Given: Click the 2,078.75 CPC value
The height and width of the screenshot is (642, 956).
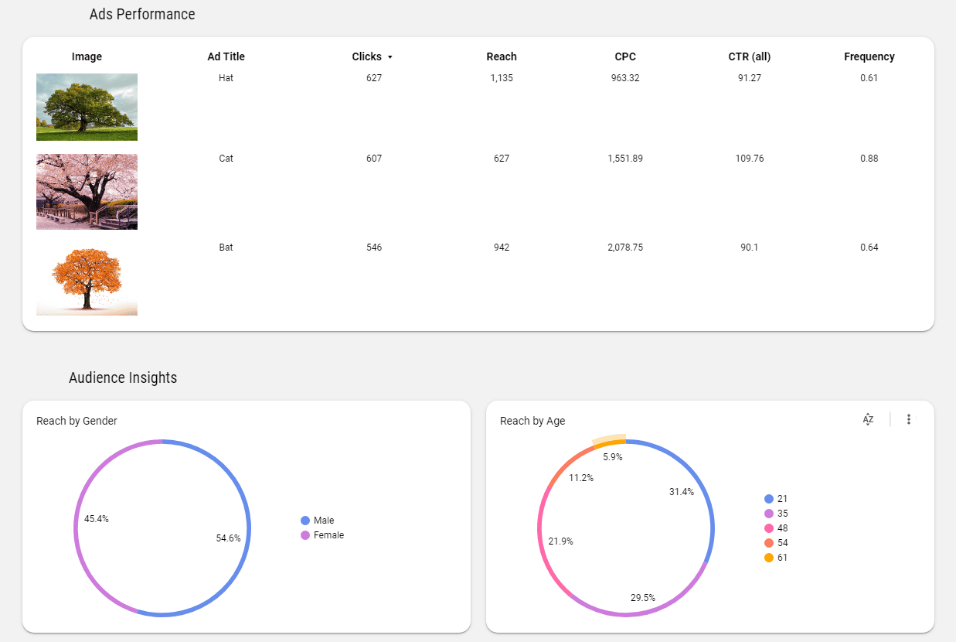Looking at the screenshot, I should 625,248.
